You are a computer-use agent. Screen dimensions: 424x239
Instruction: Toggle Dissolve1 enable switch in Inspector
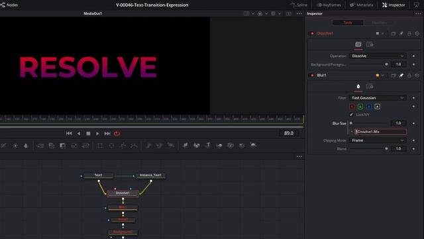coord(312,33)
